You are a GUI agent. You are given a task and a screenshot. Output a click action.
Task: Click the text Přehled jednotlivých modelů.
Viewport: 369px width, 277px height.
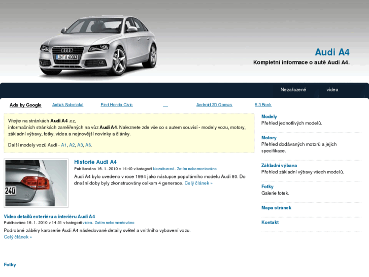point(291,123)
